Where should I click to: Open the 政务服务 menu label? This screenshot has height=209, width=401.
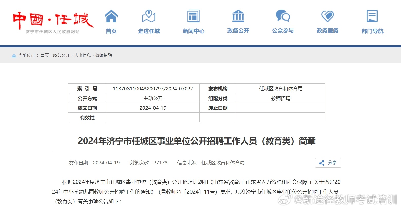point(327,31)
